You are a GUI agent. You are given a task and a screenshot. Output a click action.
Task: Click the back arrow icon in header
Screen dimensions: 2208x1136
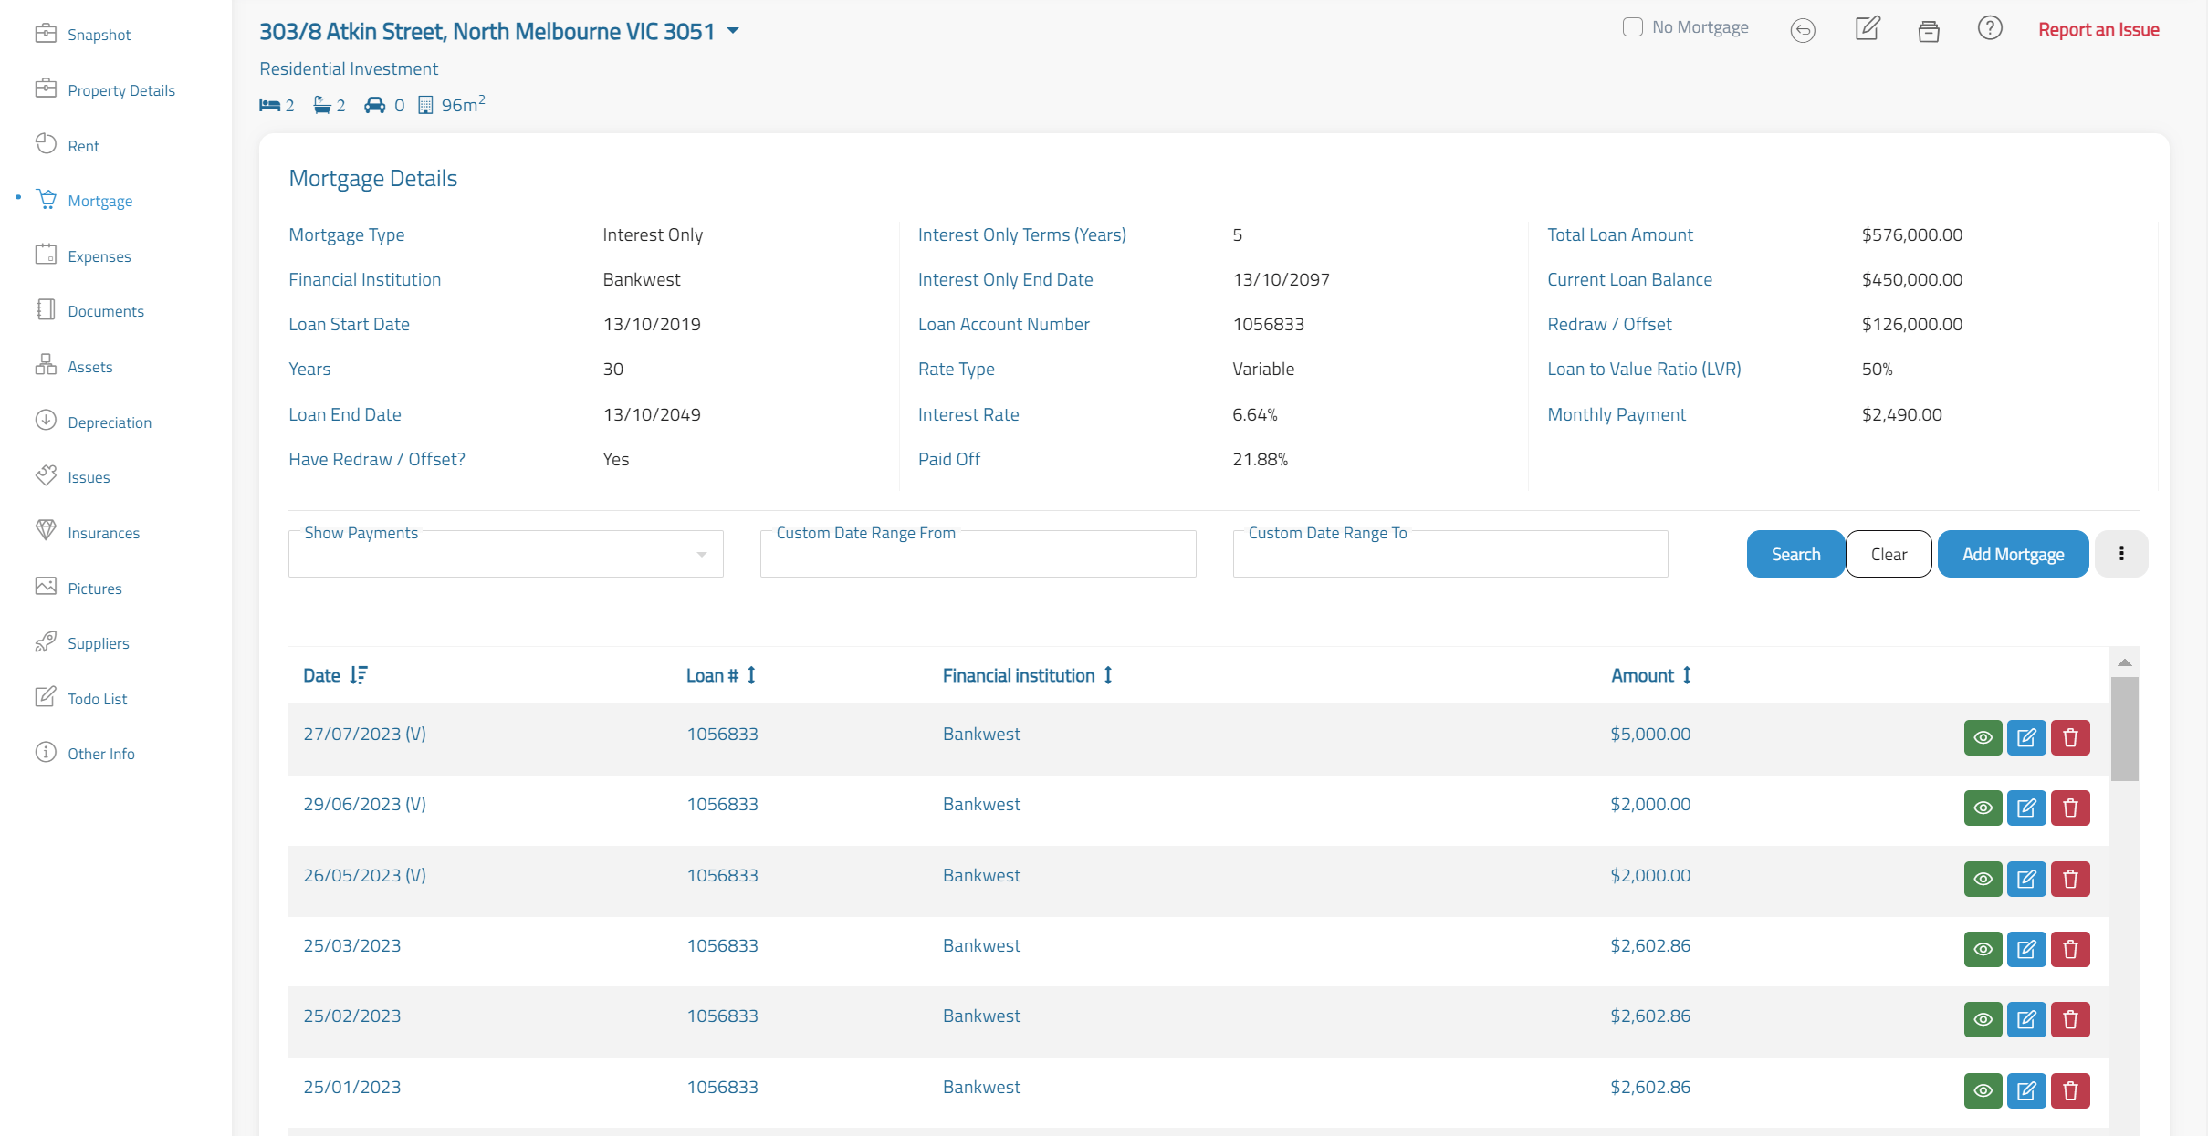[1803, 30]
